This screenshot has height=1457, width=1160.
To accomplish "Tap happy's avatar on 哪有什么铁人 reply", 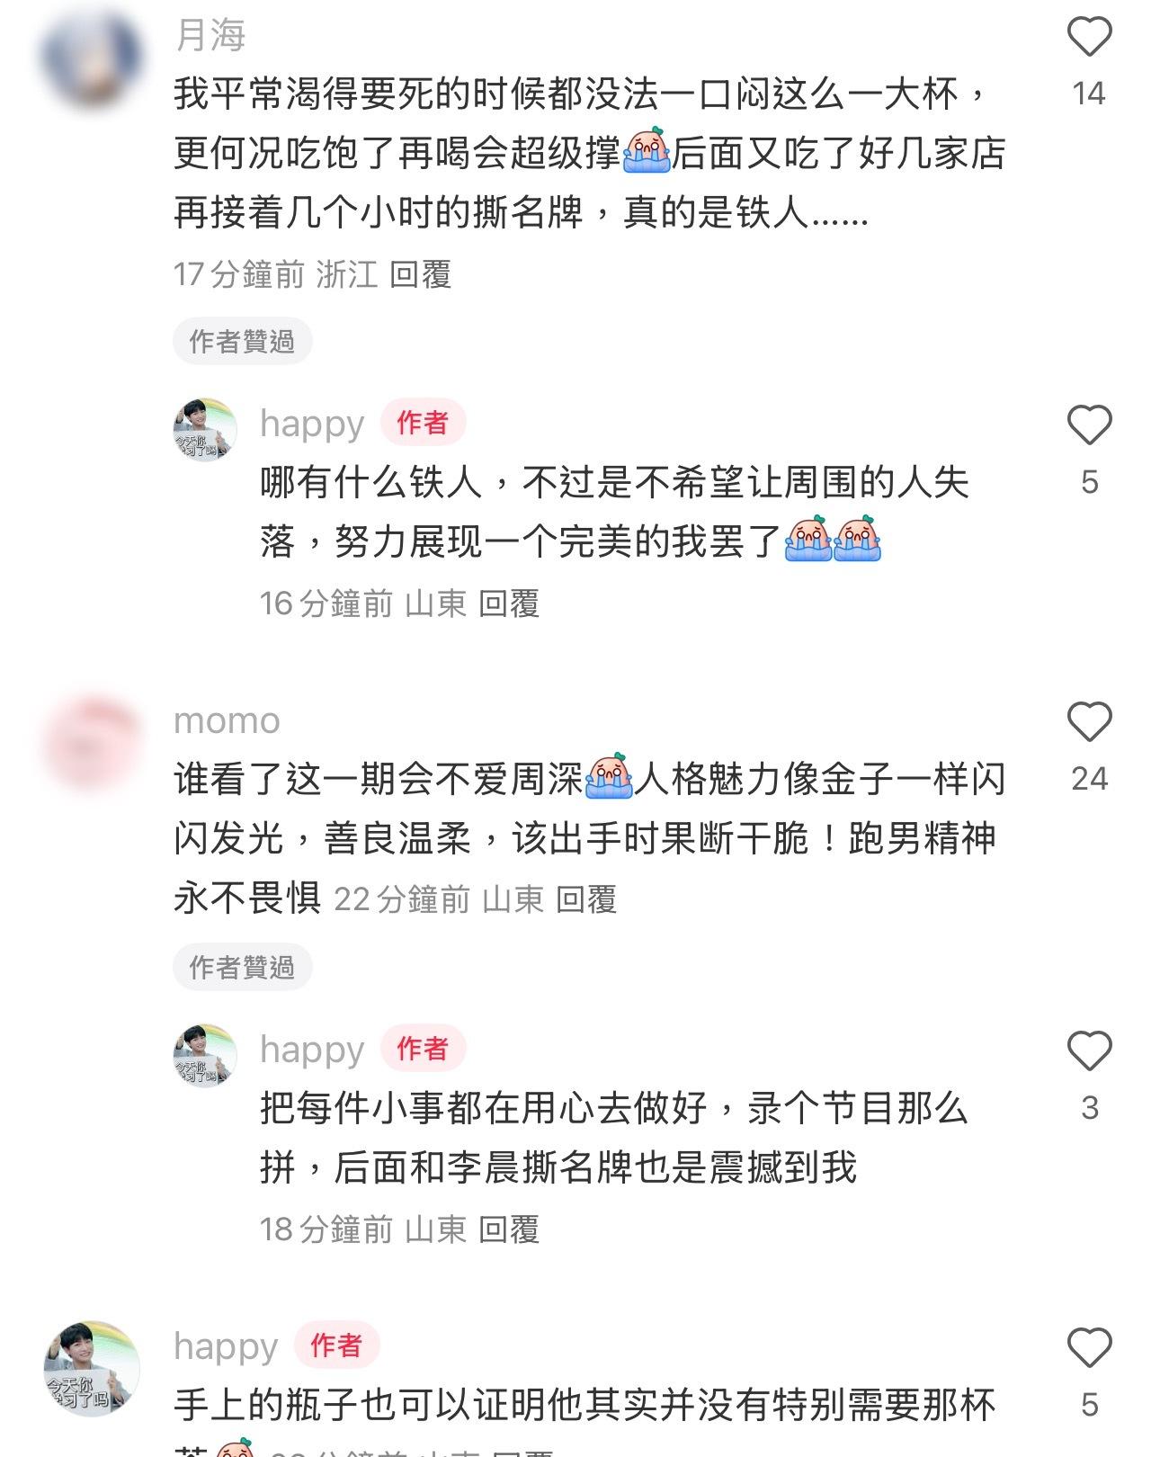I will click(x=205, y=430).
